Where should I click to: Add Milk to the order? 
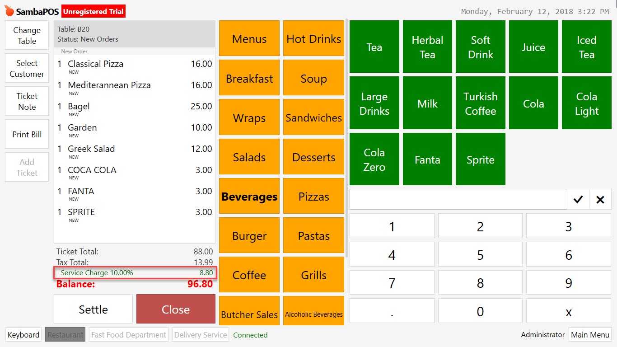427,103
